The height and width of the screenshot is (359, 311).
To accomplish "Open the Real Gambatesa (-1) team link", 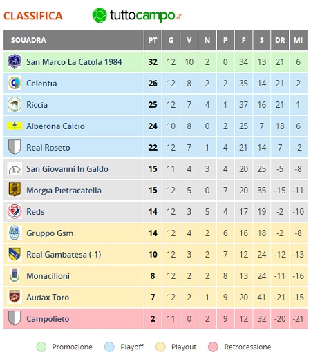I will click(64, 255).
